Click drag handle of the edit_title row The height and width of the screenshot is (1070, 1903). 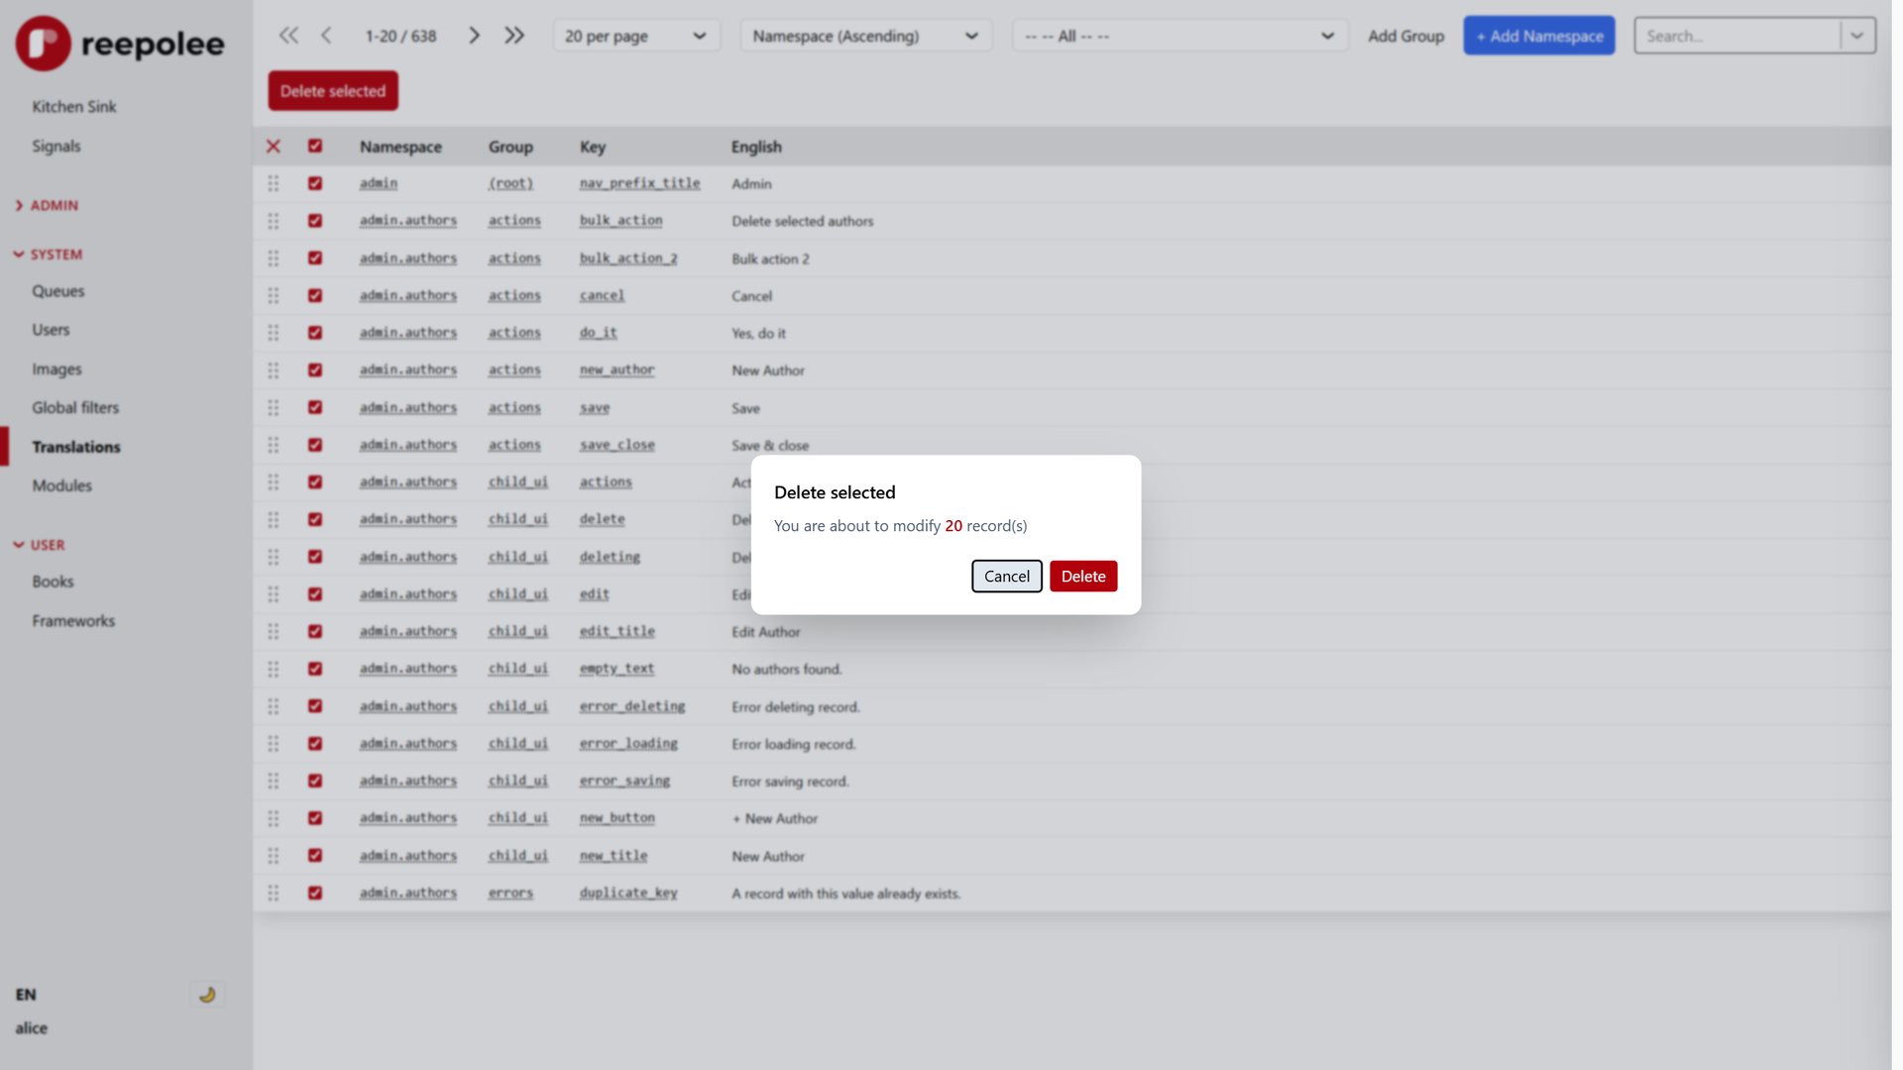coord(274,631)
